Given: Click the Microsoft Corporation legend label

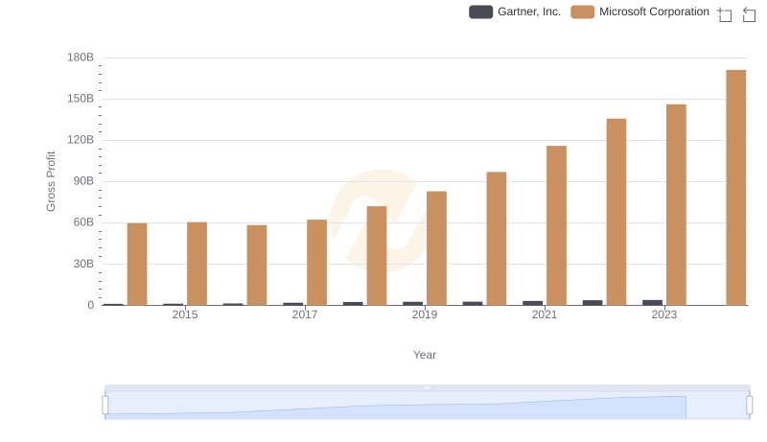Looking at the screenshot, I should click(x=654, y=12).
